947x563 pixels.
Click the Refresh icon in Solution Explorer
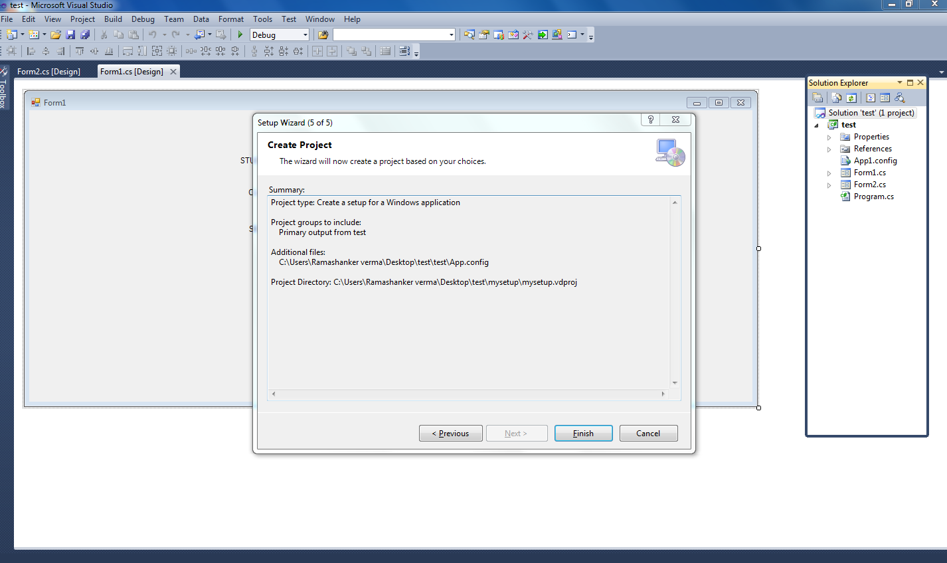(x=851, y=98)
